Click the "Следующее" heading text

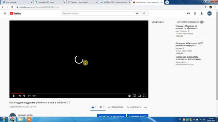coord(157,22)
